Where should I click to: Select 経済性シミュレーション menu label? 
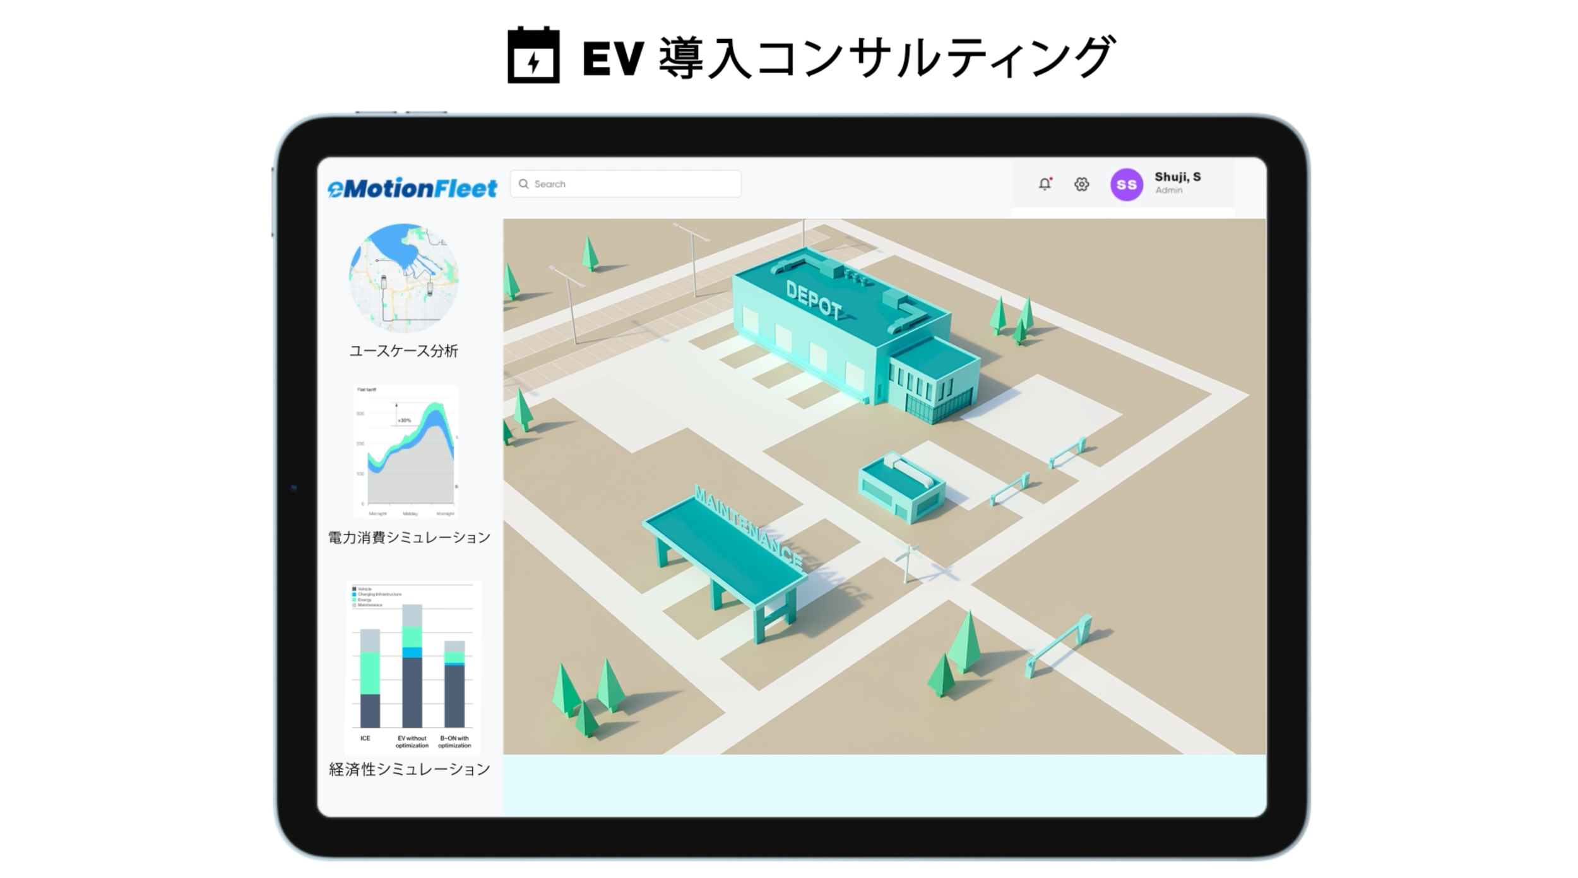[409, 769]
